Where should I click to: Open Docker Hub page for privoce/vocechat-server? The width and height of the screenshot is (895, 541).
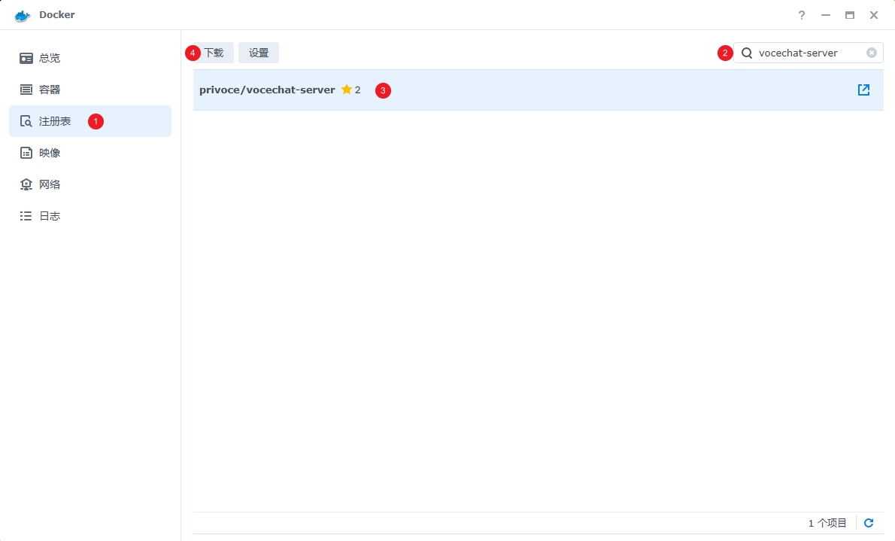tap(863, 90)
